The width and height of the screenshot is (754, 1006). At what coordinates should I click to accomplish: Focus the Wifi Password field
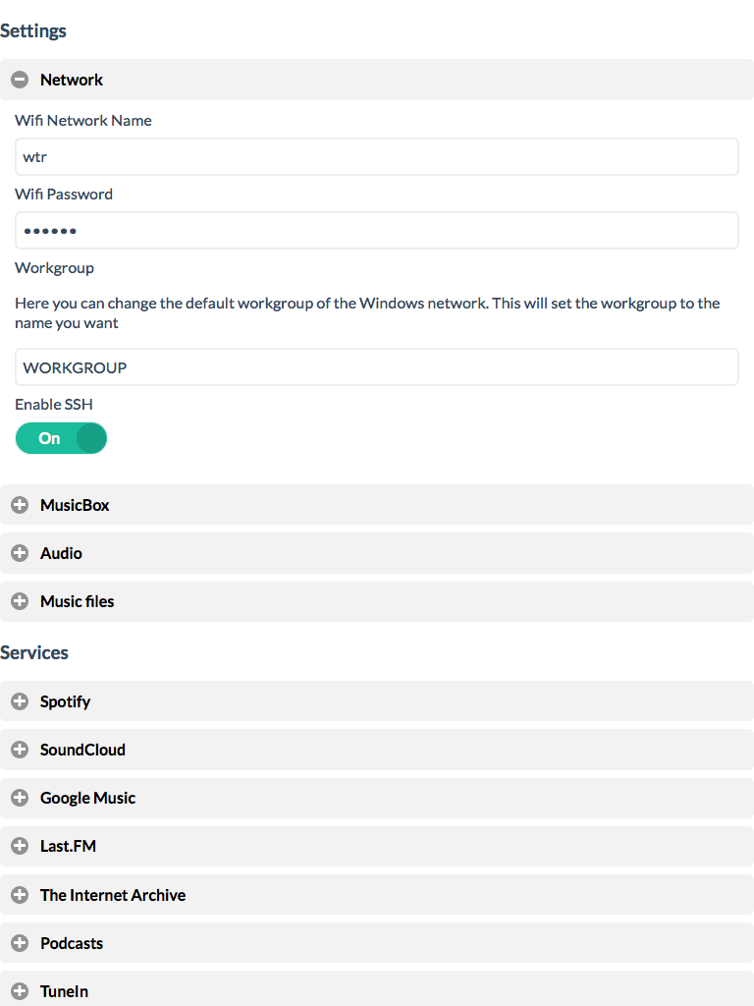tap(377, 230)
